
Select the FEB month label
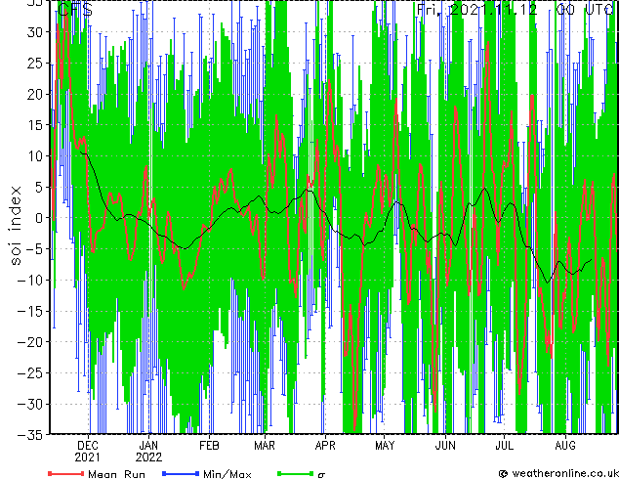(x=209, y=446)
